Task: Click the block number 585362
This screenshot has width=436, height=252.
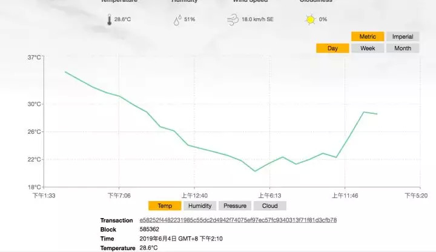Action: click(150, 229)
